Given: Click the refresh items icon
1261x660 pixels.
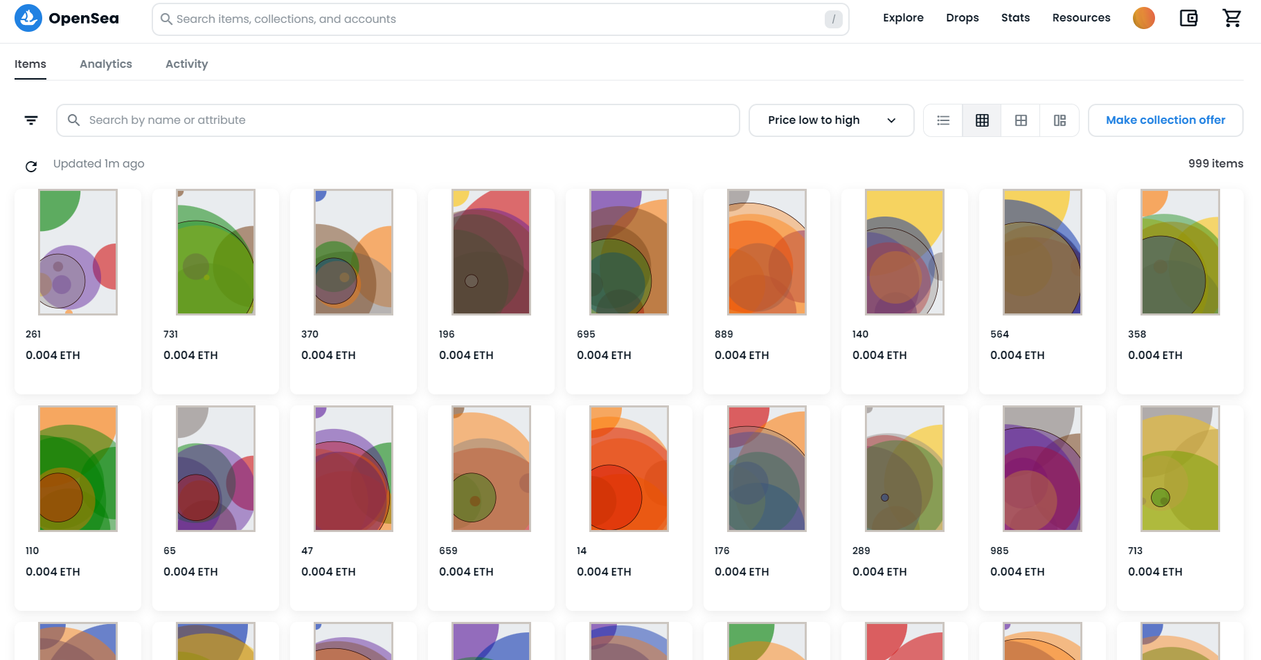Looking at the screenshot, I should tap(31, 166).
